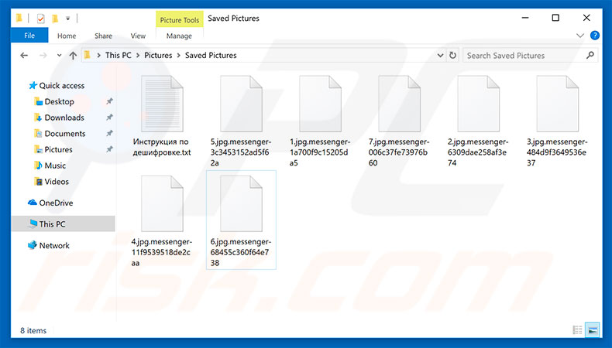Screen dimensions: 612x348
Task: Open the Customize Quick Access Toolbar dropdown
Action: pos(68,18)
